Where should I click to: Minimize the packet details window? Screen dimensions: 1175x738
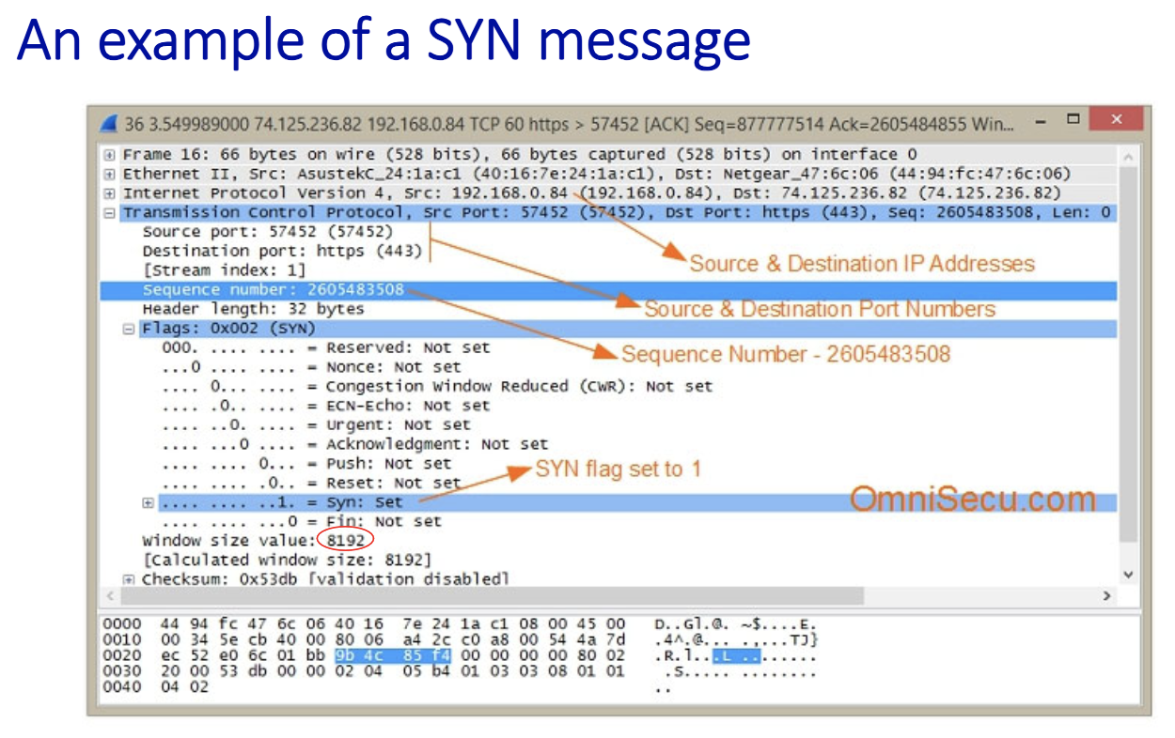click(1041, 122)
